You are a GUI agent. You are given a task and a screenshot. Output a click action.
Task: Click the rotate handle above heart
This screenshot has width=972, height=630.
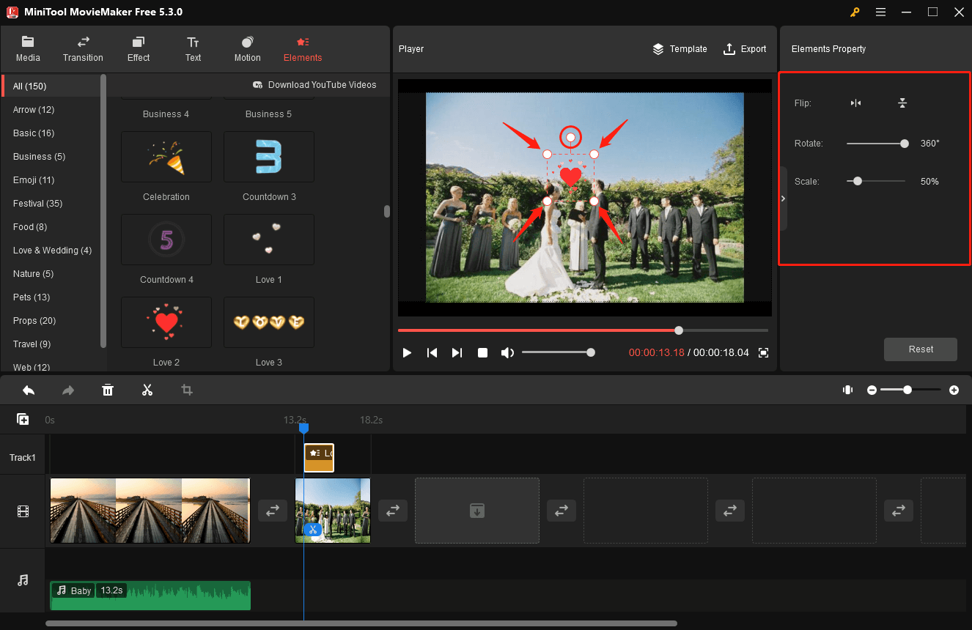(570, 137)
